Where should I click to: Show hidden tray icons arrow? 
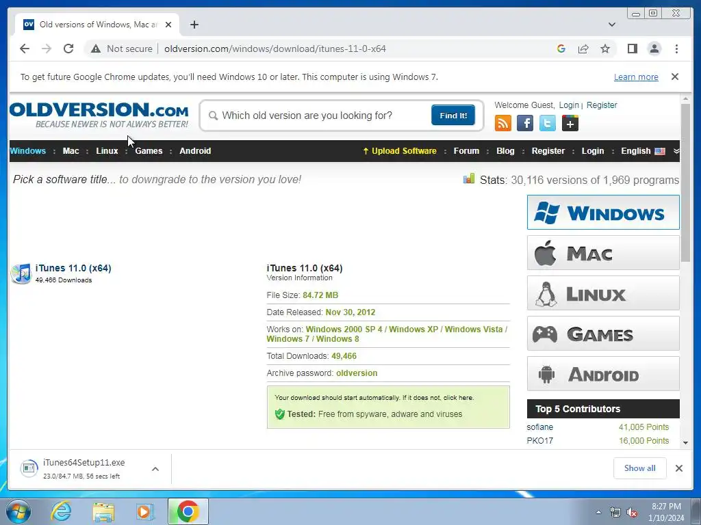(x=598, y=512)
